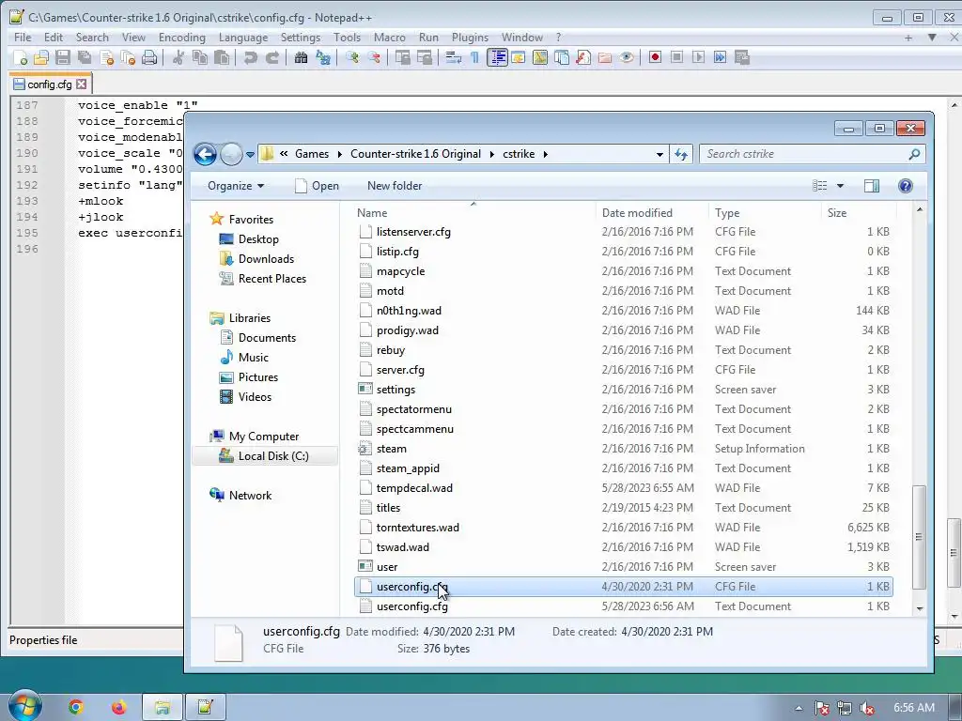The height and width of the screenshot is (721, 962).
Task: Undo the last edit with the toolbar icon
Action: (x=250, y=57)
